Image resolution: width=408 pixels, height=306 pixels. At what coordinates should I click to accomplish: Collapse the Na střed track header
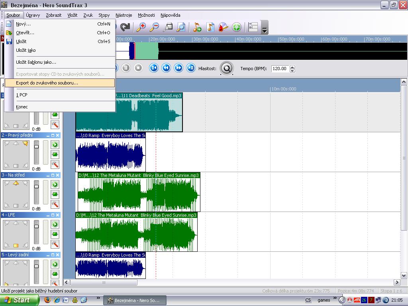[x=48, y=175]
